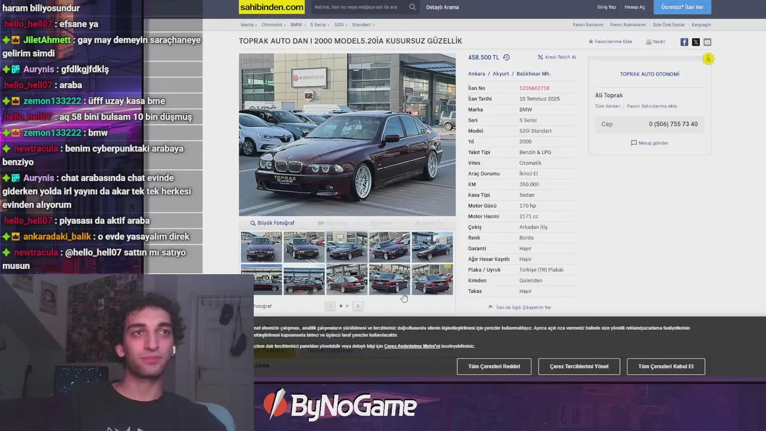Viewport: 766px width, 431px height.
Task: Go to 5 Serisi breadcrumb
Action: (318, 25)
